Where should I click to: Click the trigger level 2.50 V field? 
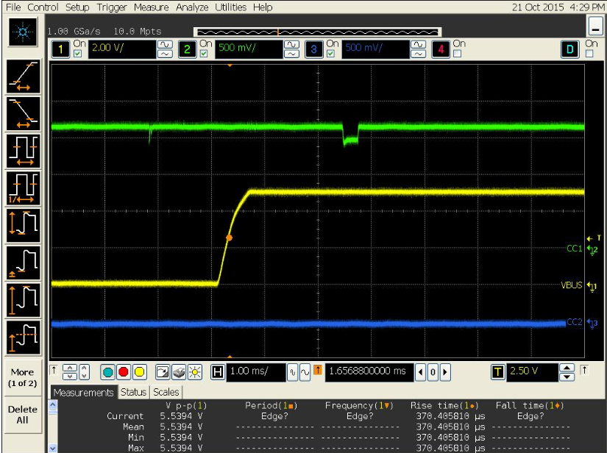[x=532, y=372]
